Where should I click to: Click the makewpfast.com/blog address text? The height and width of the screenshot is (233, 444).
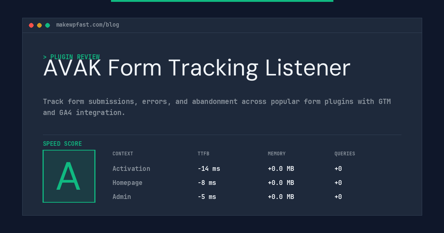point(88,25)
